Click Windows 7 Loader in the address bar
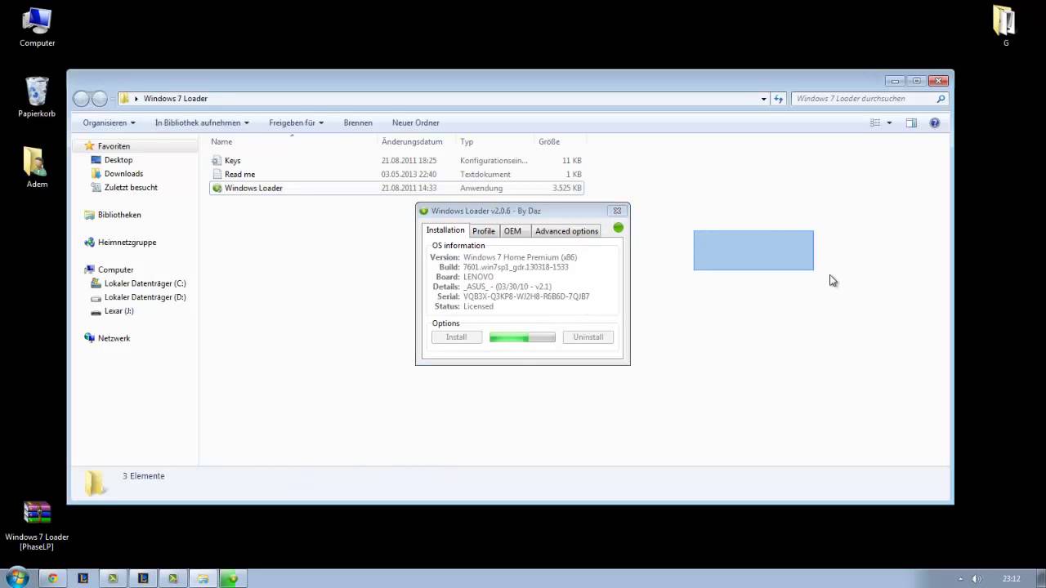The height and width of the screenshot is (588, 1046). (x=176, y=99)
